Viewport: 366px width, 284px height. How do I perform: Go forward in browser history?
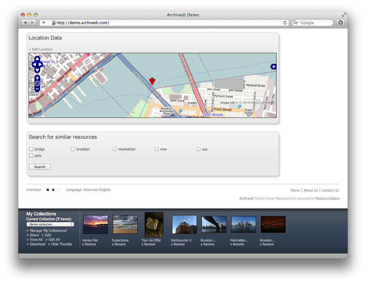click(32, 23)
